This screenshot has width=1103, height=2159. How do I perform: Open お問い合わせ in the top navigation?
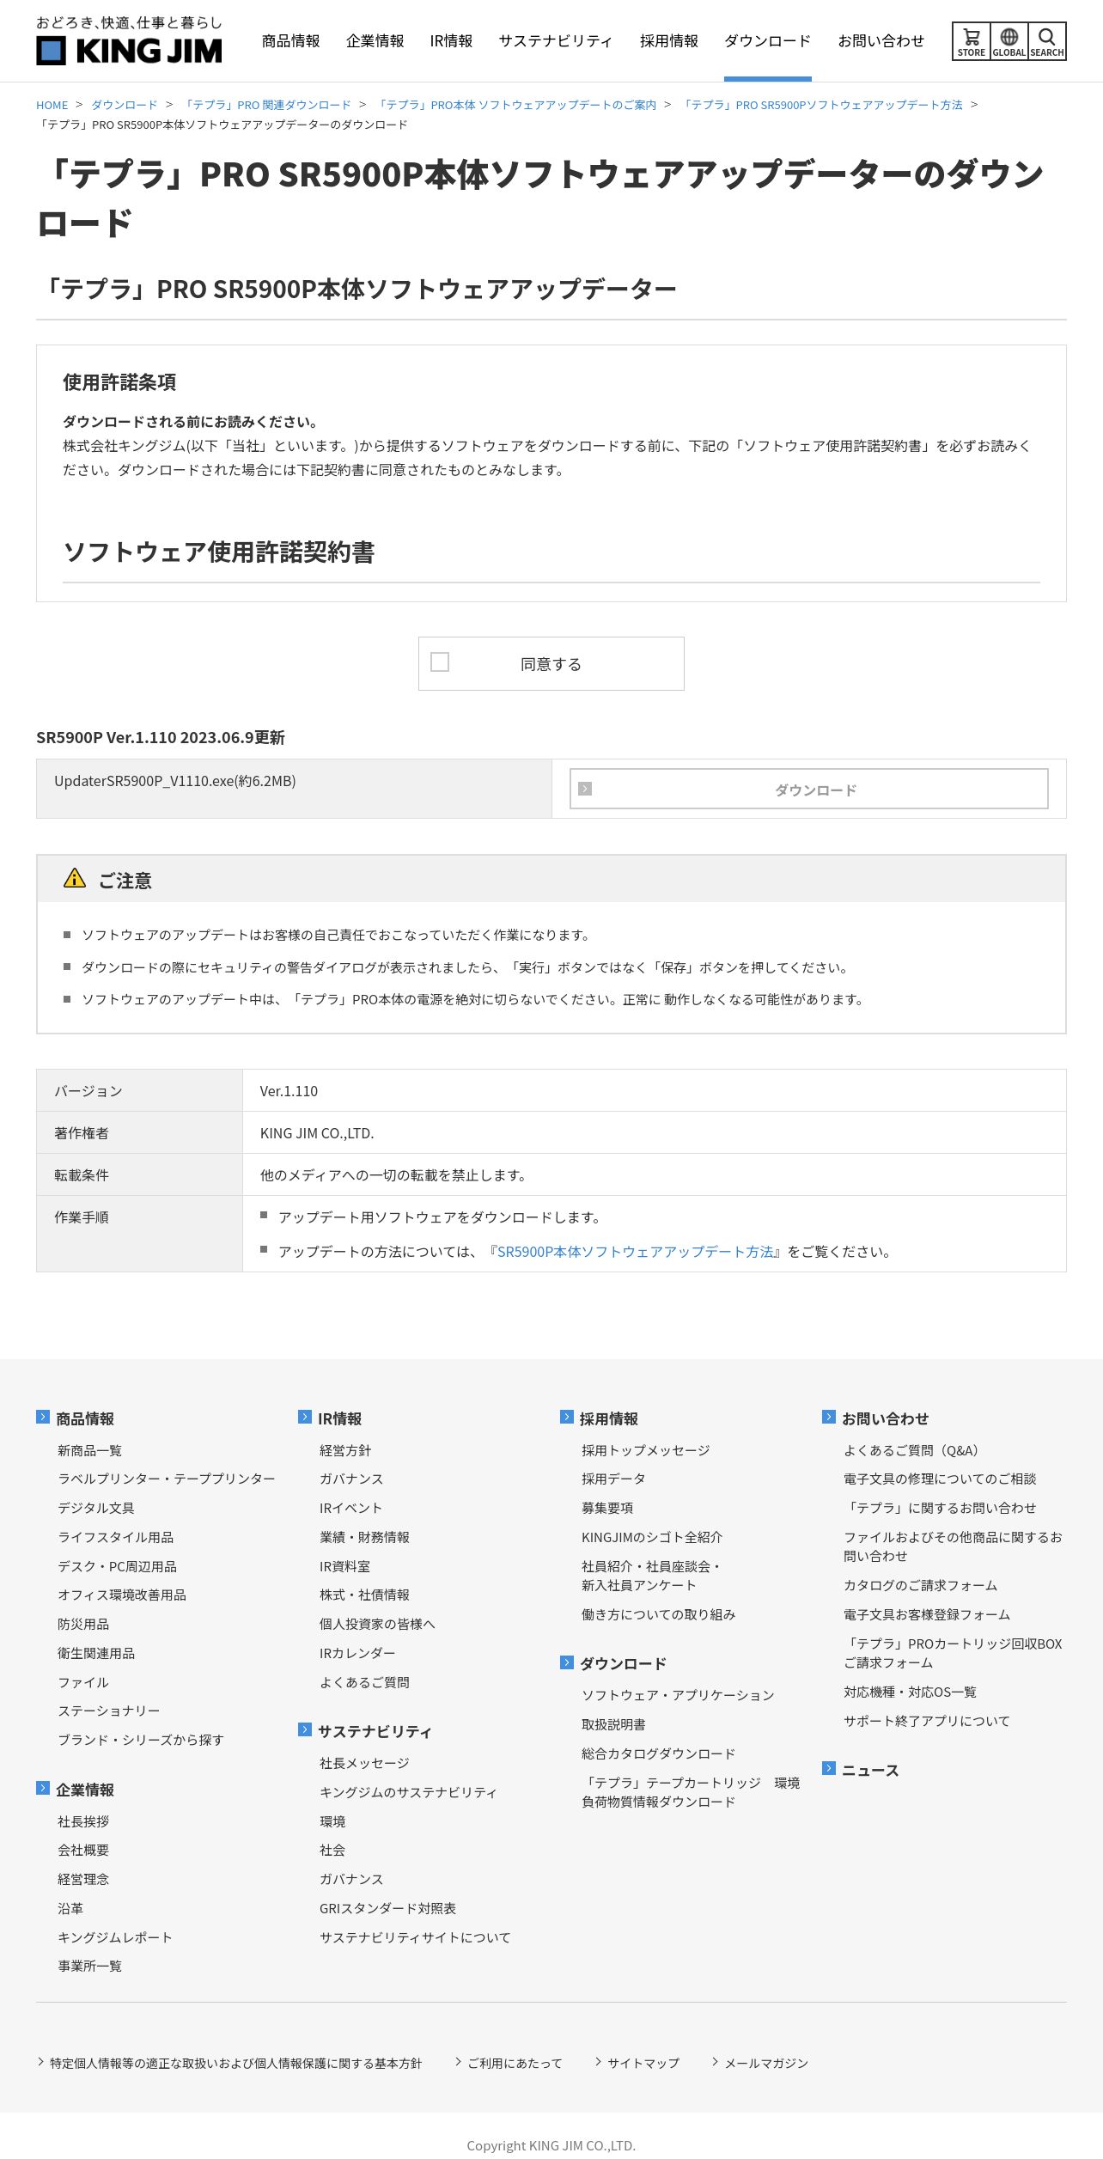coord(881,40)
